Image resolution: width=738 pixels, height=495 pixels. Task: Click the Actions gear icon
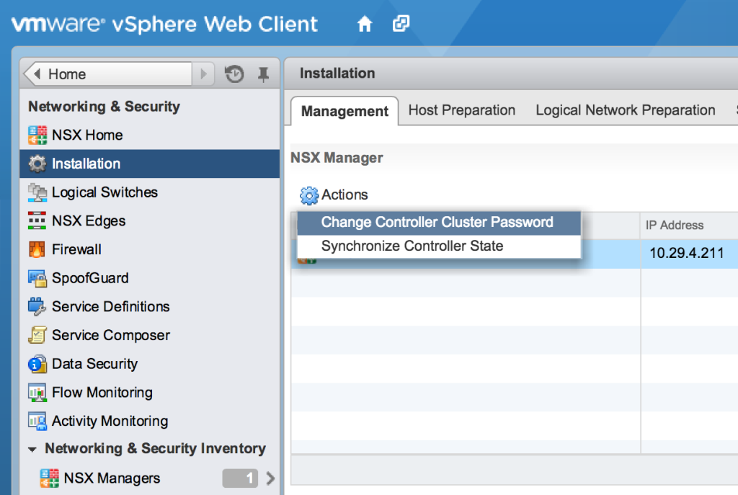pos(308,195)
